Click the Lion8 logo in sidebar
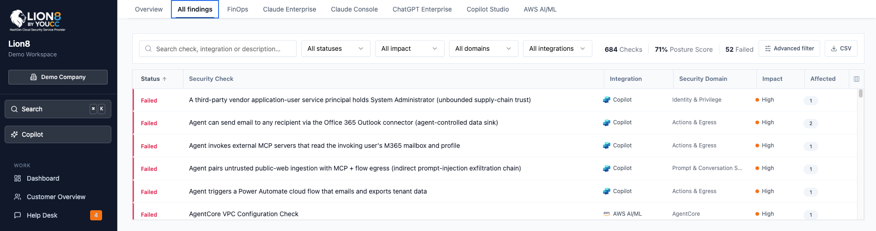This screenshot has height=231, width=876. [x=37, y=20]
